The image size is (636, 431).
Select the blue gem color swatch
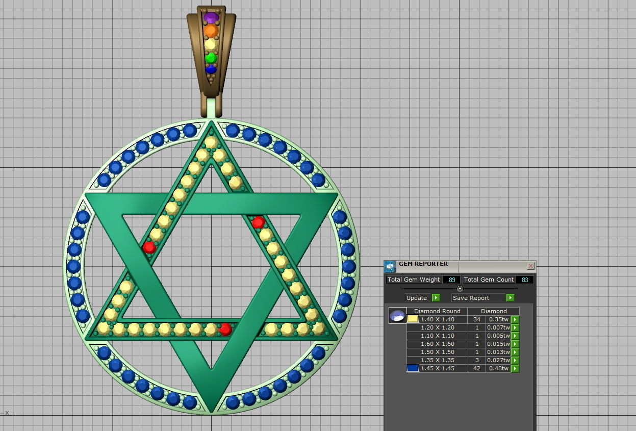(413, 368)
